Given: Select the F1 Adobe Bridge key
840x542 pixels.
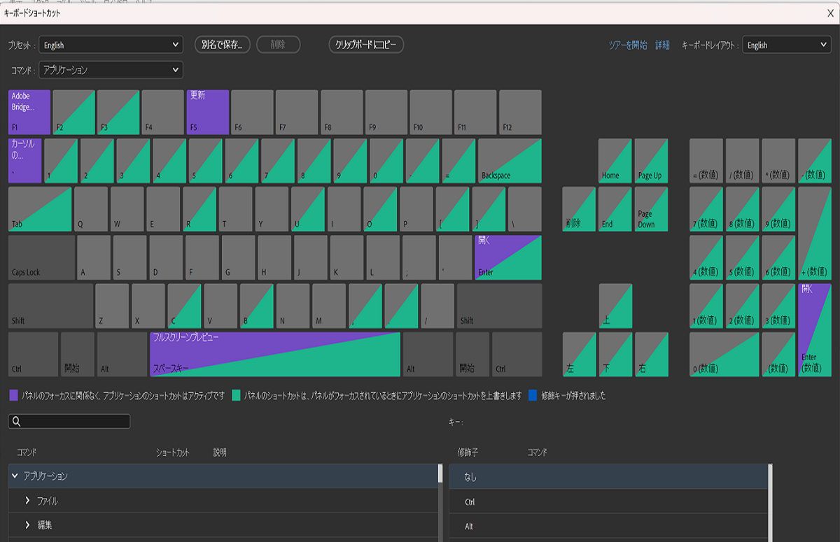Looking at the screenshot, I should click(29, 112).
